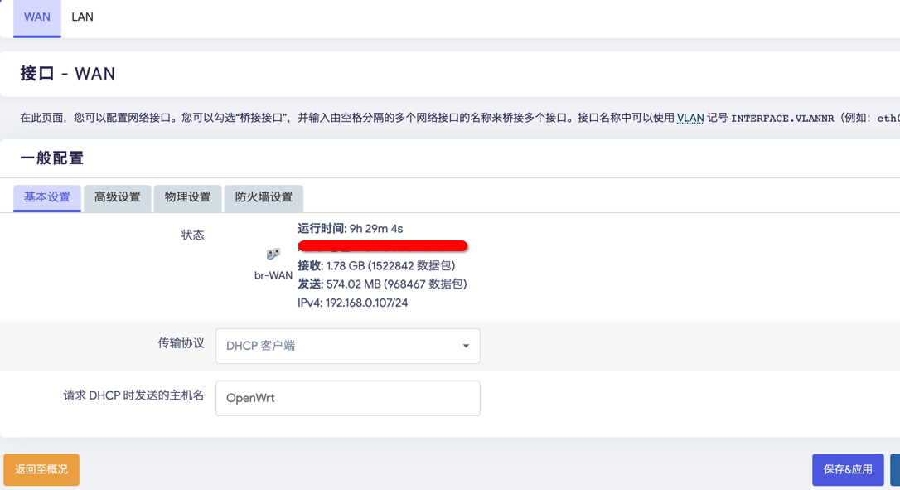900x490 pixels.
Task: Switch to the LAN interface tab
Action: (x=82, y=17)
